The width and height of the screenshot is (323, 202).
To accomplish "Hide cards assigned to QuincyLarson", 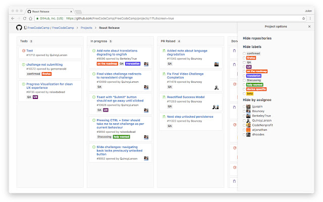I will (244, 121).
